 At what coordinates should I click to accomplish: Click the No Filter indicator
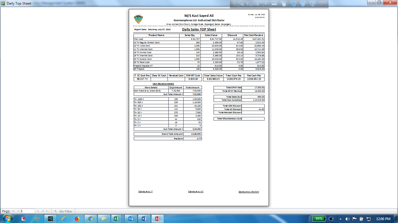63,211
